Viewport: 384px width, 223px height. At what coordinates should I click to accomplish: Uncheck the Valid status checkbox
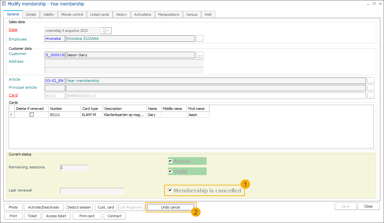pyautogui.click(x=170, y=171)
